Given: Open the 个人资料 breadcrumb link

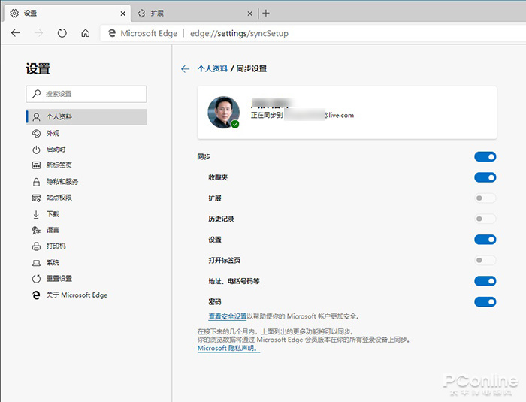Looking at the screenshot, I should [213, 69].
